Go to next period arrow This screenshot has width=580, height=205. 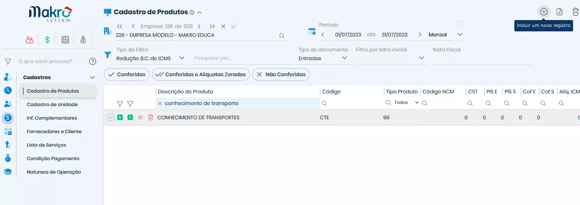pyautogui.click(x=420, y=35)
